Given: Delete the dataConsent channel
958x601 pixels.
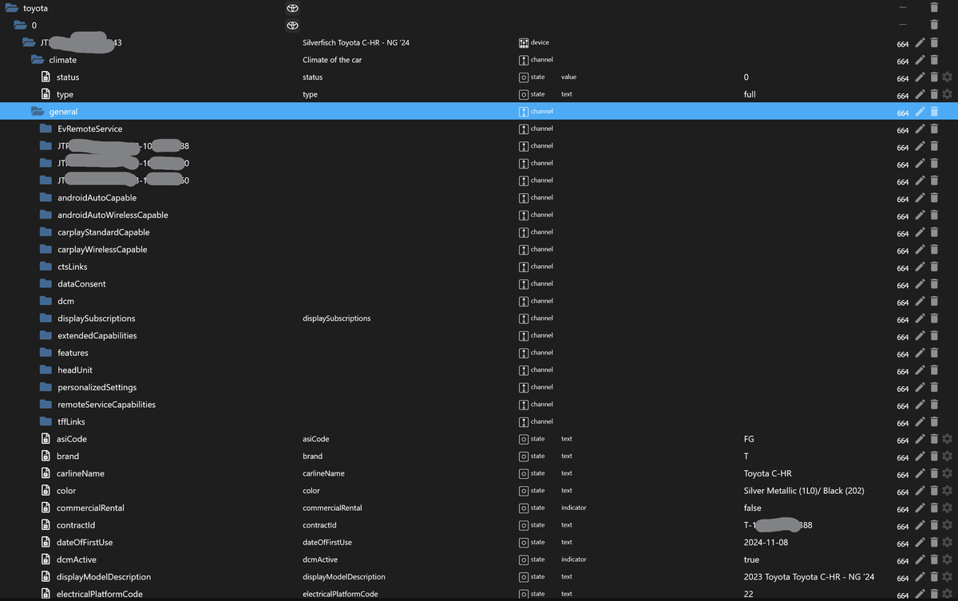Looking at the screenshot, I should pyautogui.click(x=934, y=284).
